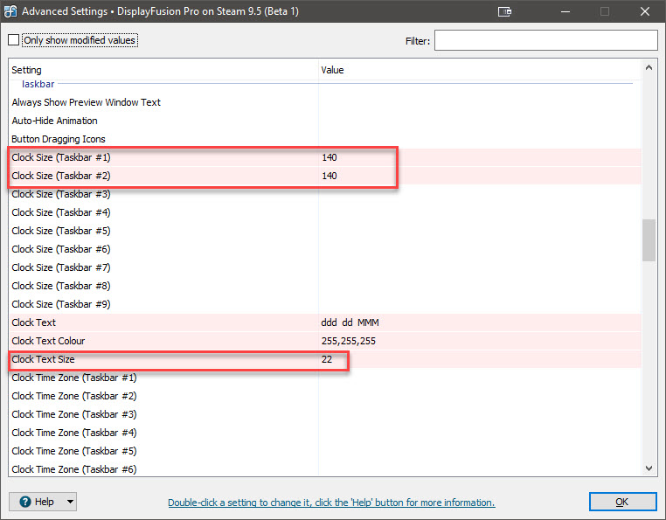
Task: Click the move-to-monitor title bar button
Action: pos(504,12)
